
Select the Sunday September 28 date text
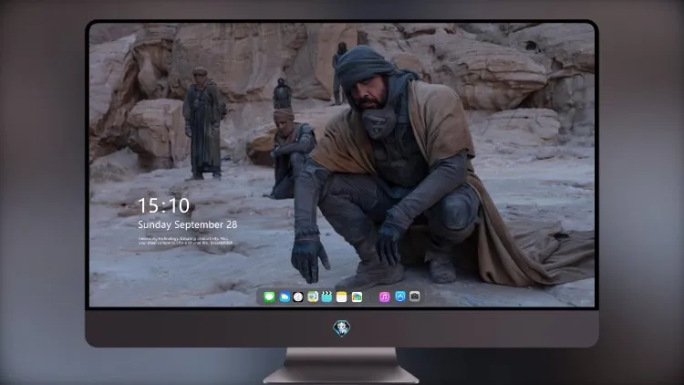[188, 224]
